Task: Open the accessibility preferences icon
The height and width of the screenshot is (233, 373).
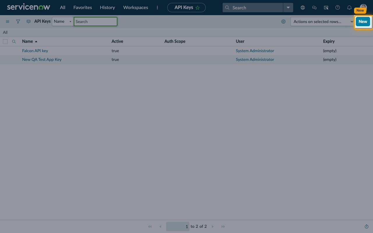Action: click(326, 8)
